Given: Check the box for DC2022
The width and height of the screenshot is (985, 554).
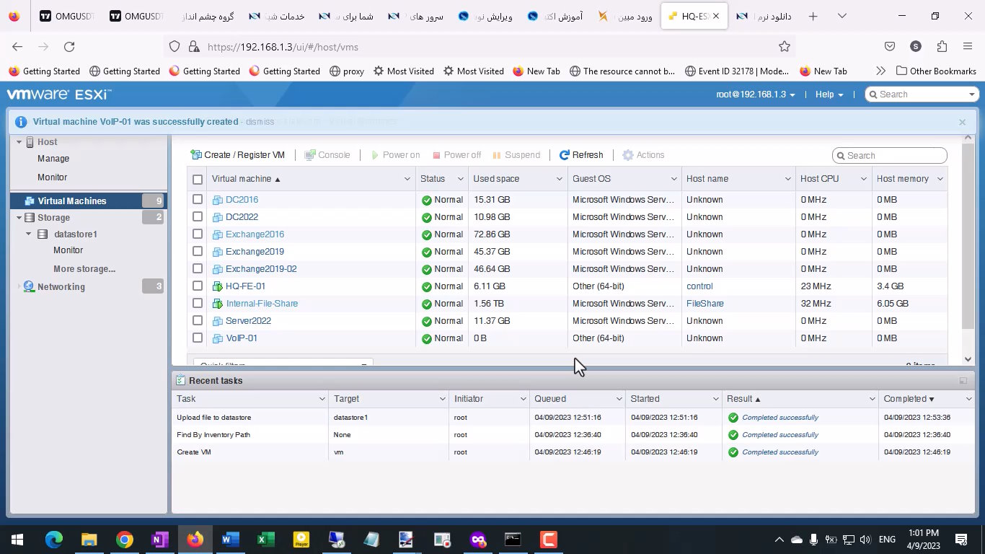Looking at the screenshot, I should coord(198,217).
